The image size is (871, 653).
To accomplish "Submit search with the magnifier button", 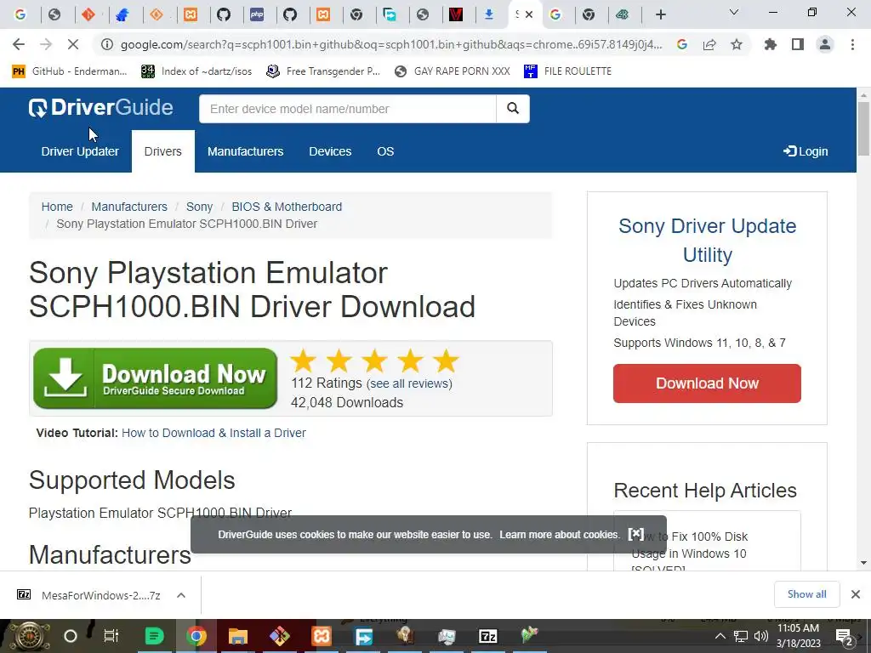I will click(x=513, y=109).
